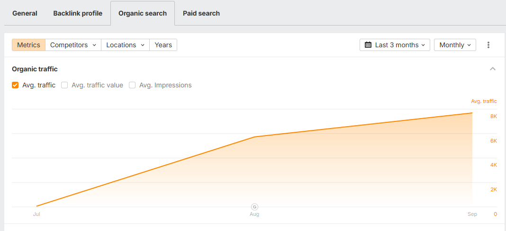Open the three-dot more options menu
This screenshot has height=231, width=506.
point(488,45)
